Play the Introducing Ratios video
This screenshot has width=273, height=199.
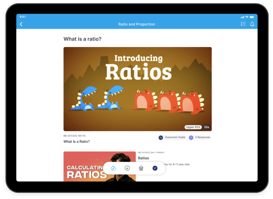click(137, 89)
